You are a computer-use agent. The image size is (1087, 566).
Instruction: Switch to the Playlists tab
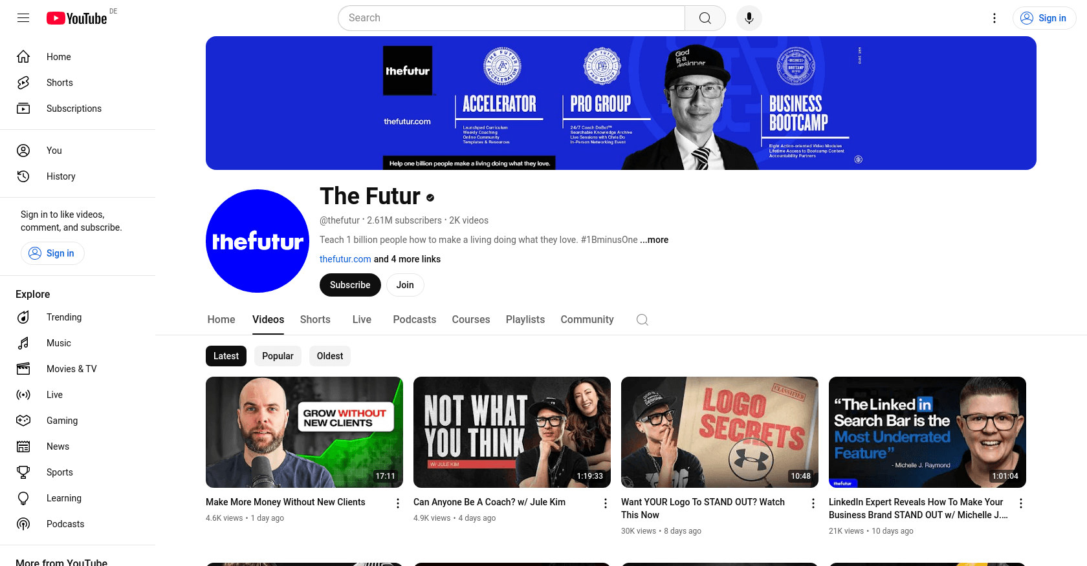point(525,320)
